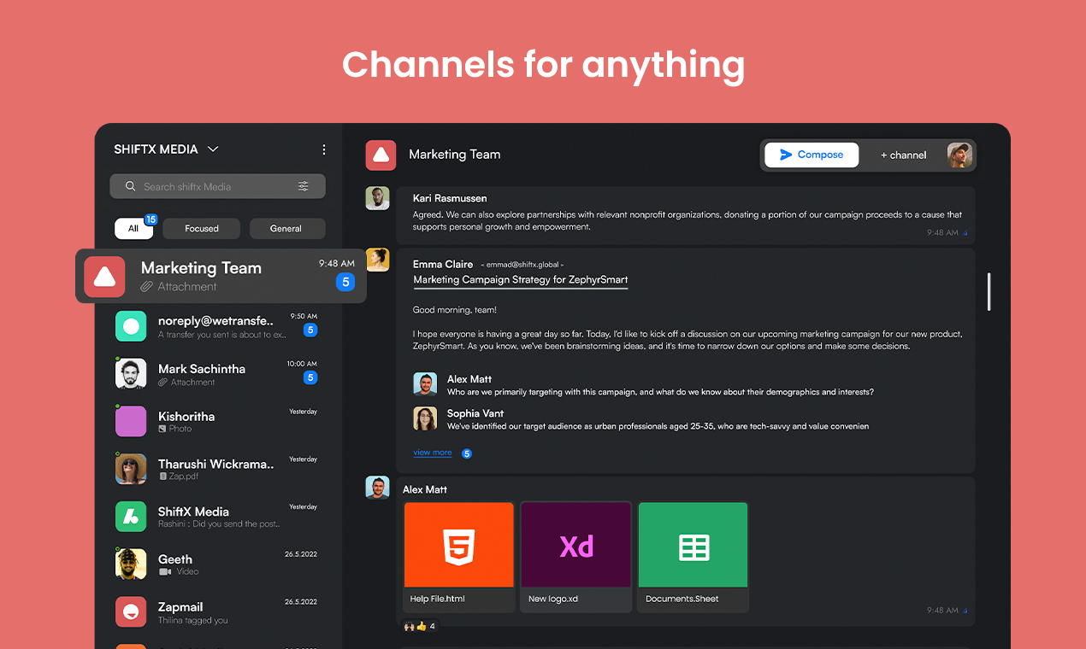
Task: Open the magnifying glass search icon
Action: coord(130,186)
